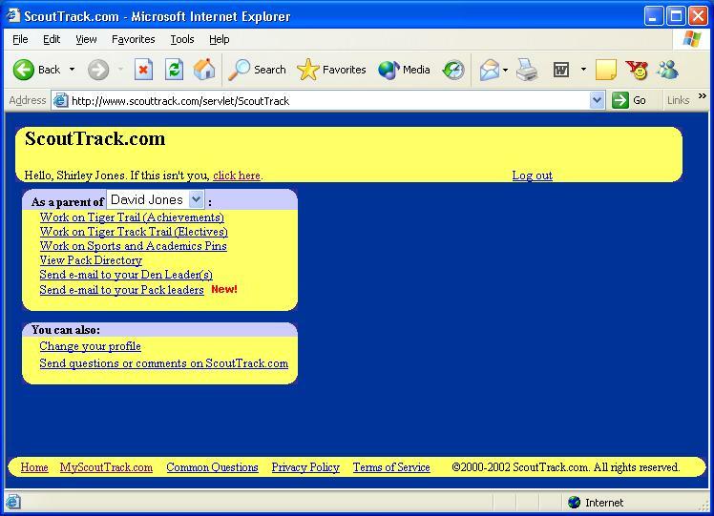The height and width of the screenshot is (516, 714).
Task: Open Favorites star toolbar button
Action: (x=331, y=70)
